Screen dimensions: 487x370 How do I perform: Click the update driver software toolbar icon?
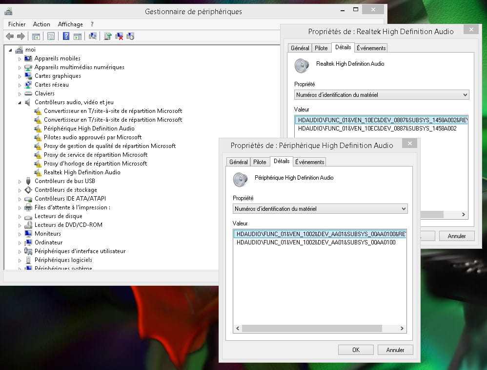[x=108, y=37]
